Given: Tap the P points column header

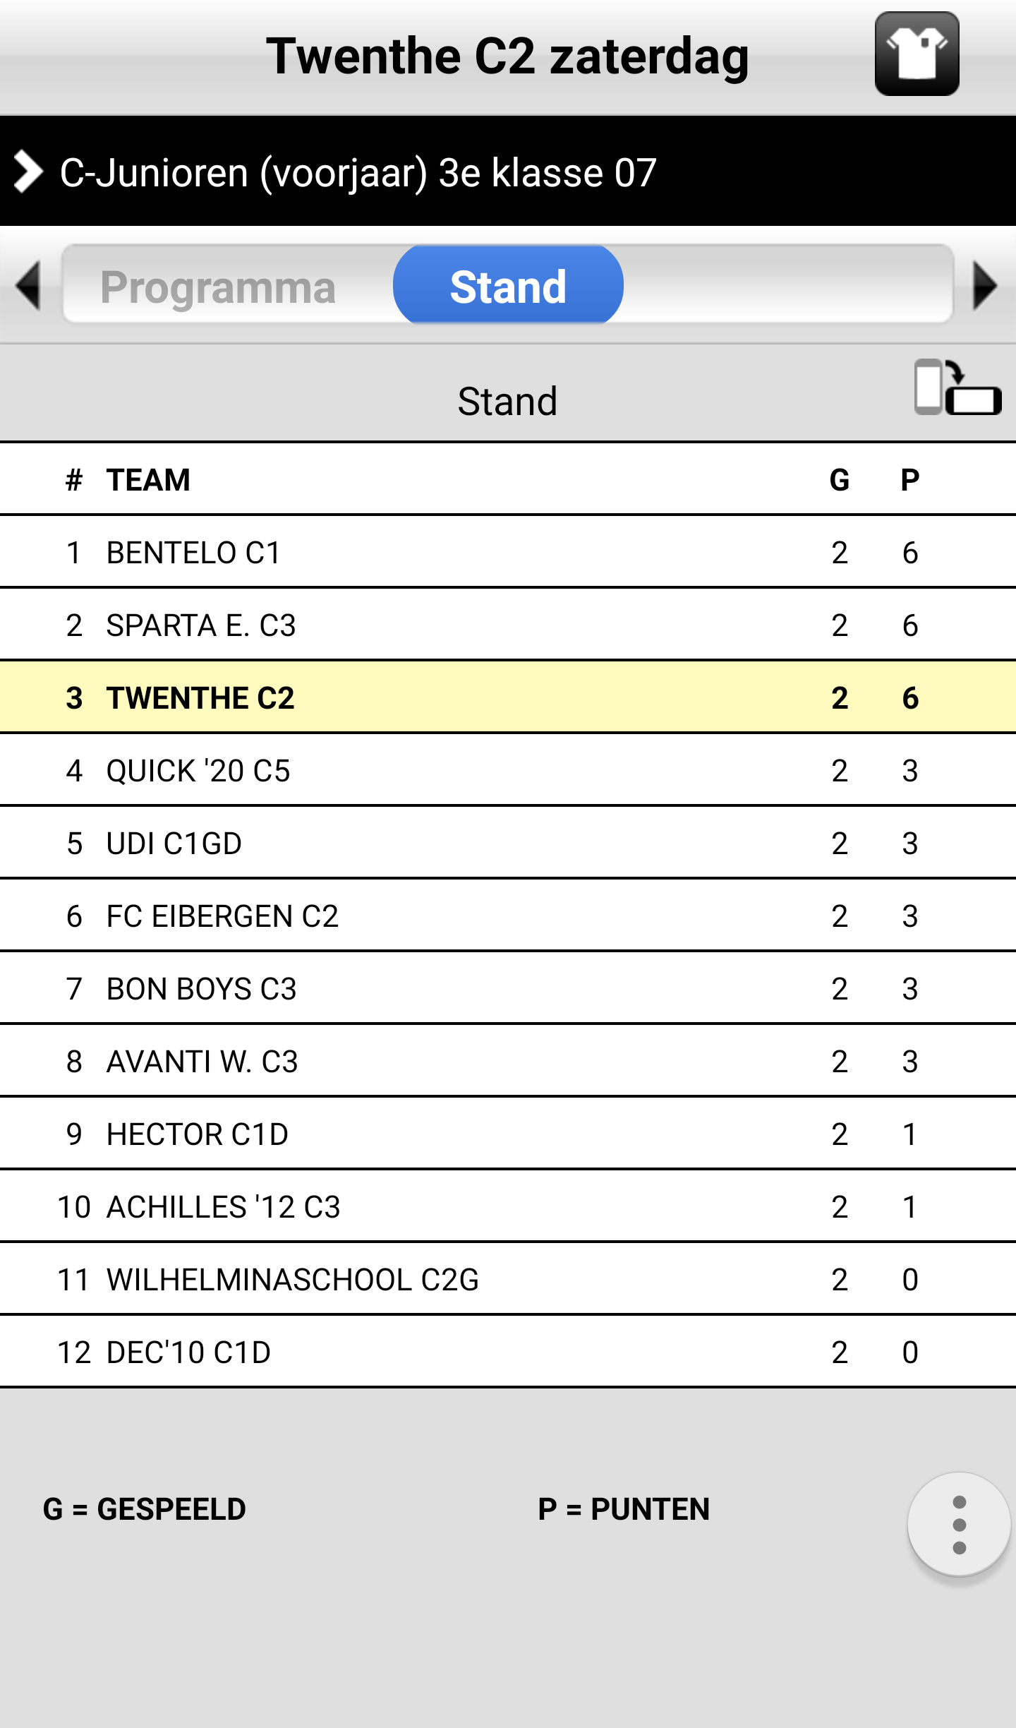Looking at the screenshot, I should click(910, 480).
